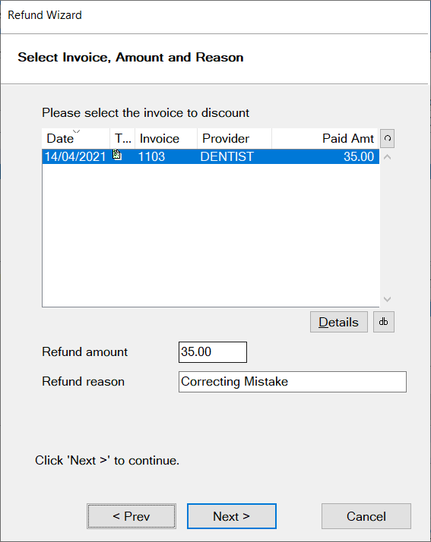Click the refresh icon beside Paid Amt

click(387, 139)
